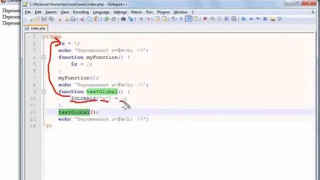Click the yellow folder icon at the toolbar's right end

coord(272,19)
